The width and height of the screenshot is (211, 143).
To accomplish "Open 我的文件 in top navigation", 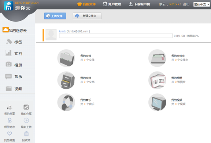I will click(x=86, y=4).
